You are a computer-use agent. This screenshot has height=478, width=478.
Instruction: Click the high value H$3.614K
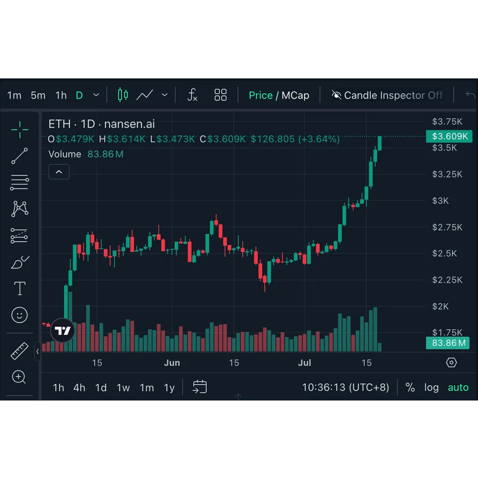coord(122,139)
